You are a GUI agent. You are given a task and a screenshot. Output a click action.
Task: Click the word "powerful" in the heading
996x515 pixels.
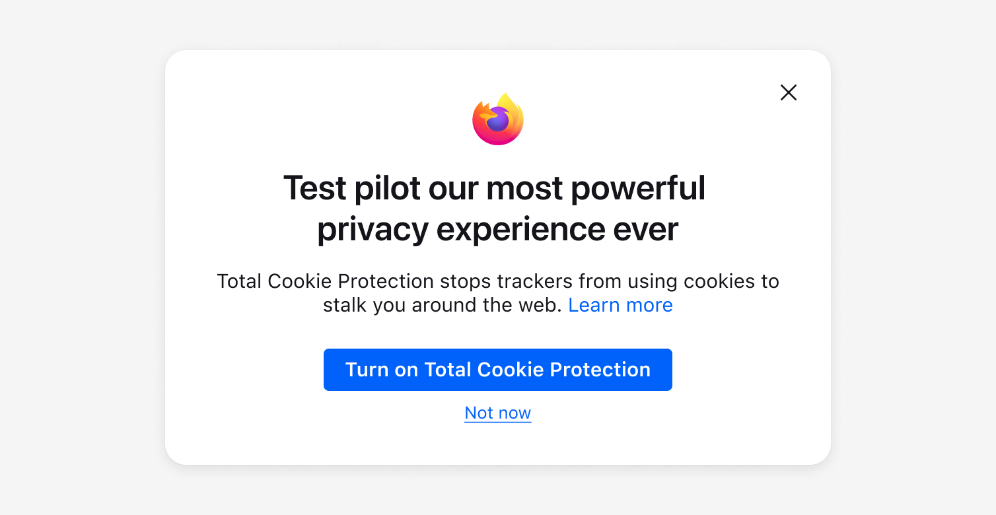tap(638, 188)
